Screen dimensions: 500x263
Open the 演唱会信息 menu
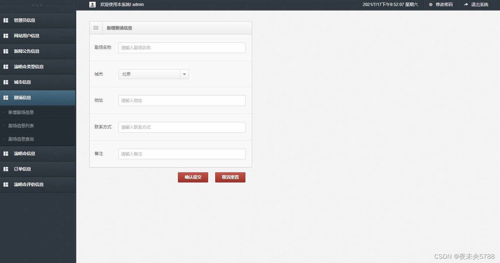click(x=38, y=154)
